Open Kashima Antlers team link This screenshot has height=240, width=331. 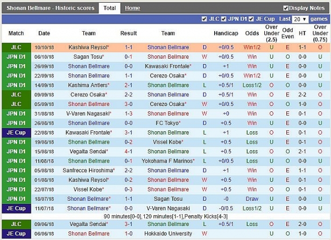[x=89, y=85]
